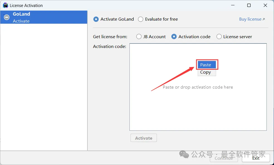
Task: Click the 'Activation code:' field label
Action: (x=109, y=46)
